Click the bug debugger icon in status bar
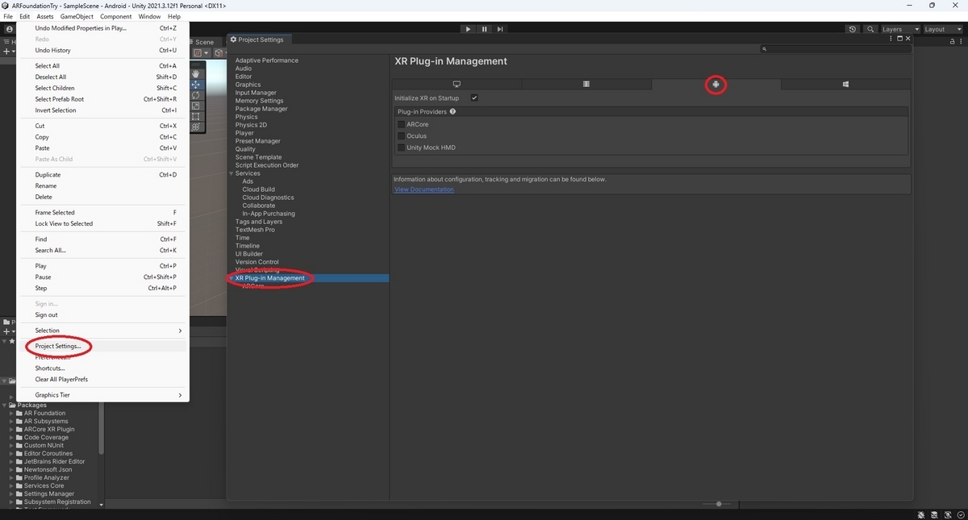The image size is (968, 520). (921, 514)
